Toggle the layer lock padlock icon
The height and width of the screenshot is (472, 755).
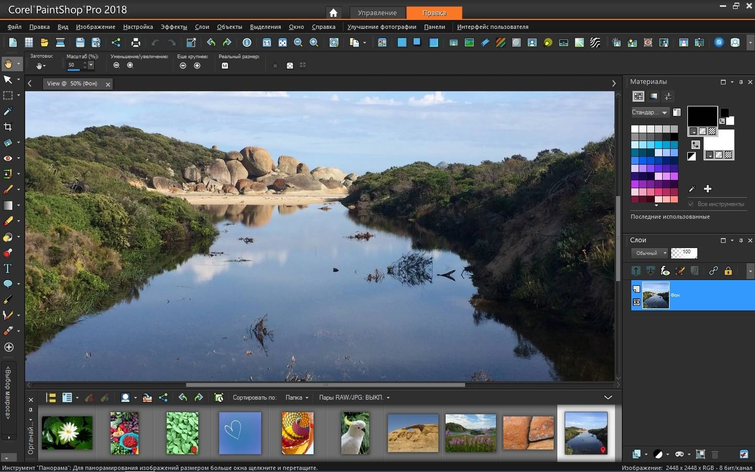tap(728, 271)
